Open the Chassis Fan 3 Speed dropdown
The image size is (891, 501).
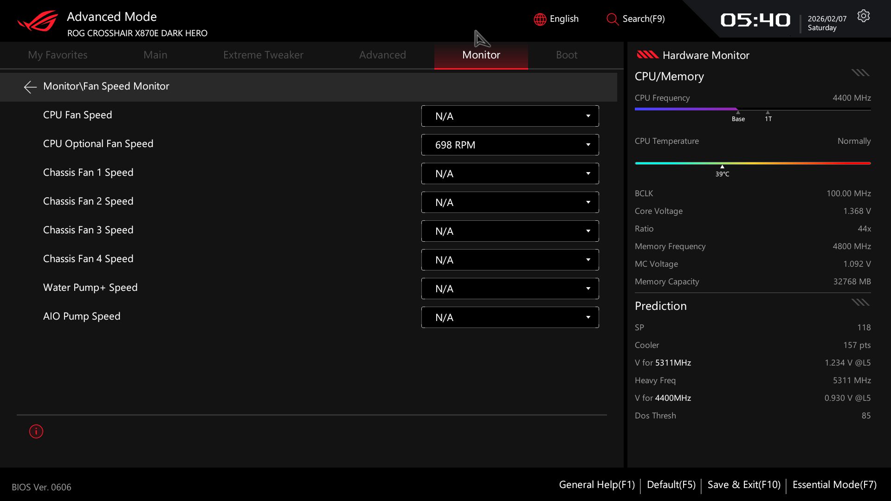click(x=510, y=231)
